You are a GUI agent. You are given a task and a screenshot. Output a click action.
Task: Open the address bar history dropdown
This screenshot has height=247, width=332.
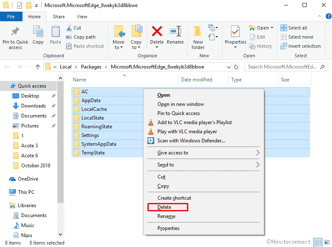(x=229, y=67)
